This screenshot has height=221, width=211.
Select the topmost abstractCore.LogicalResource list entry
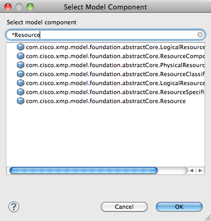click(x=111, y=47)
